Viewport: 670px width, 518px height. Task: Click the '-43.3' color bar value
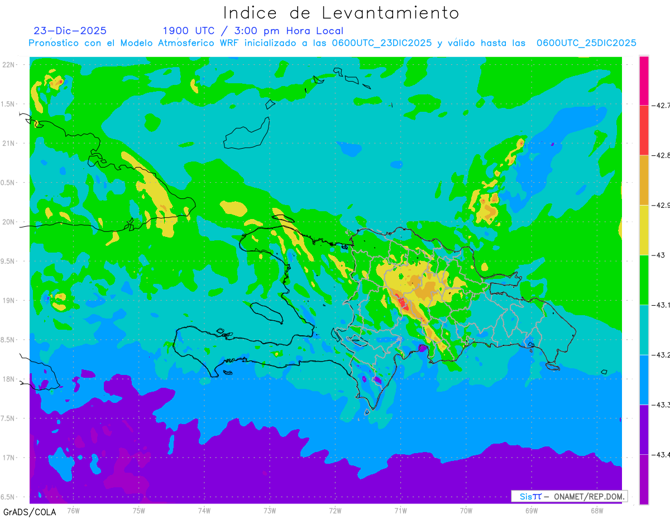point(661,405)
